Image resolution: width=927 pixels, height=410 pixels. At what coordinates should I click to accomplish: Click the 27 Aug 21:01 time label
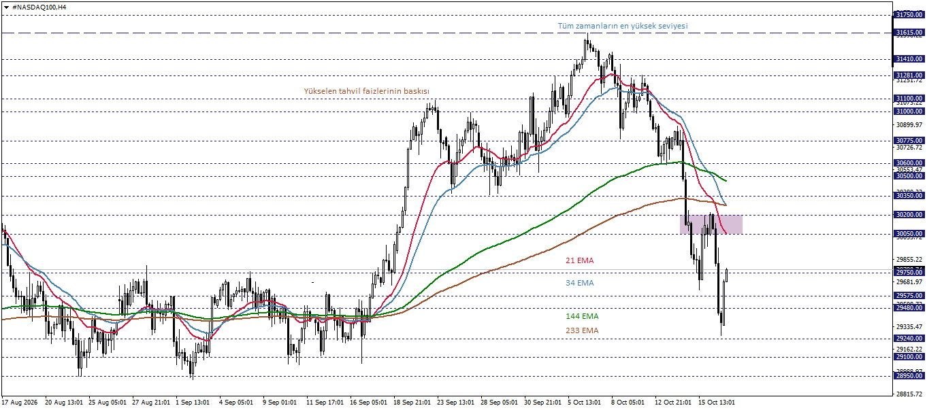[x=150, y=403]
